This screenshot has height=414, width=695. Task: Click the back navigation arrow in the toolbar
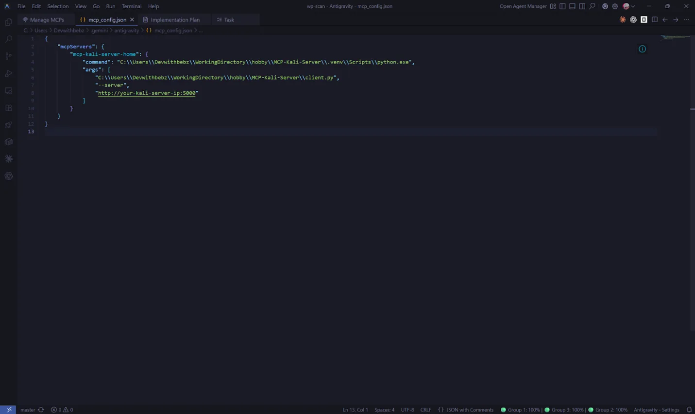(x=665, y=19)
